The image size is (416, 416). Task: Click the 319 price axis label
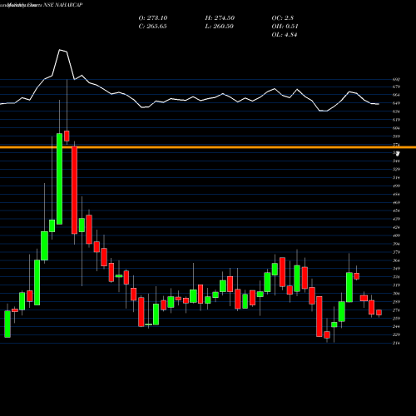click(x=396, y=285)
